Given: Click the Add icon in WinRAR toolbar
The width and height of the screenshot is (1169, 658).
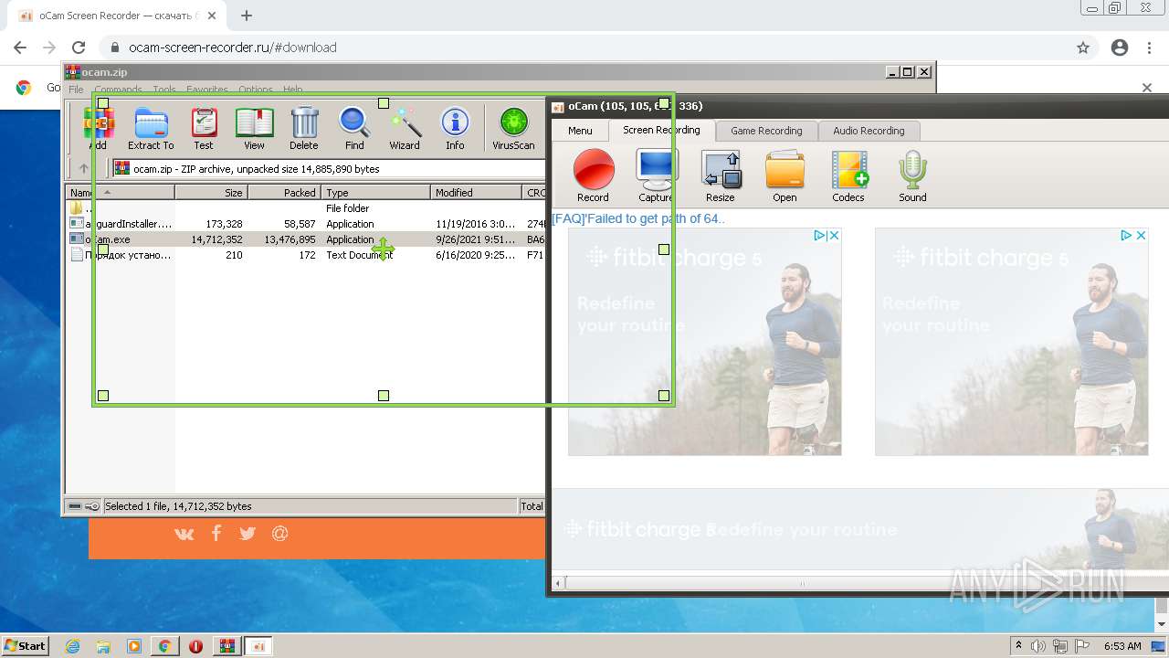Looking at the screenshot, I should coord(98,128).
